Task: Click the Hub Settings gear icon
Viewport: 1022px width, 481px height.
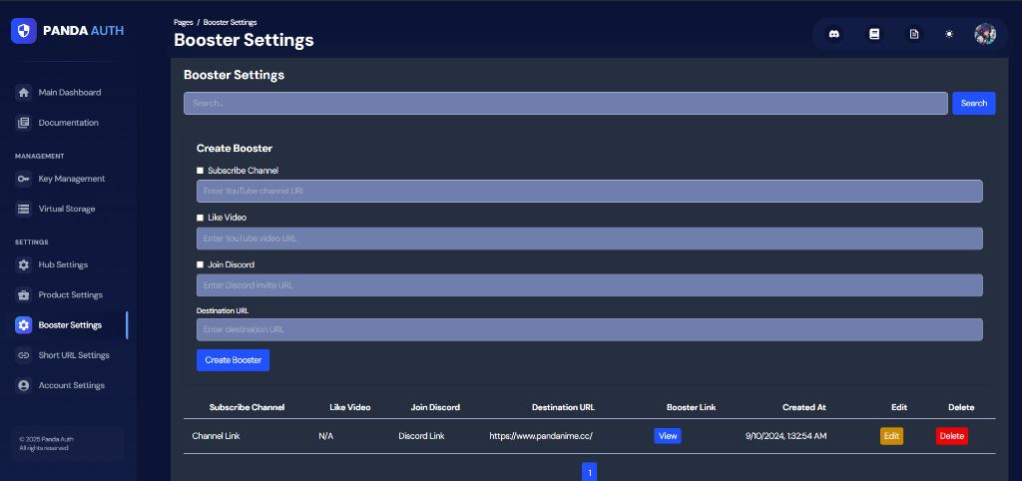Action: 24,265
